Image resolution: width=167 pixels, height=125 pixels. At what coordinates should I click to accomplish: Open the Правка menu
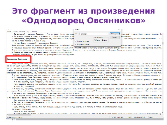(15, 32)
